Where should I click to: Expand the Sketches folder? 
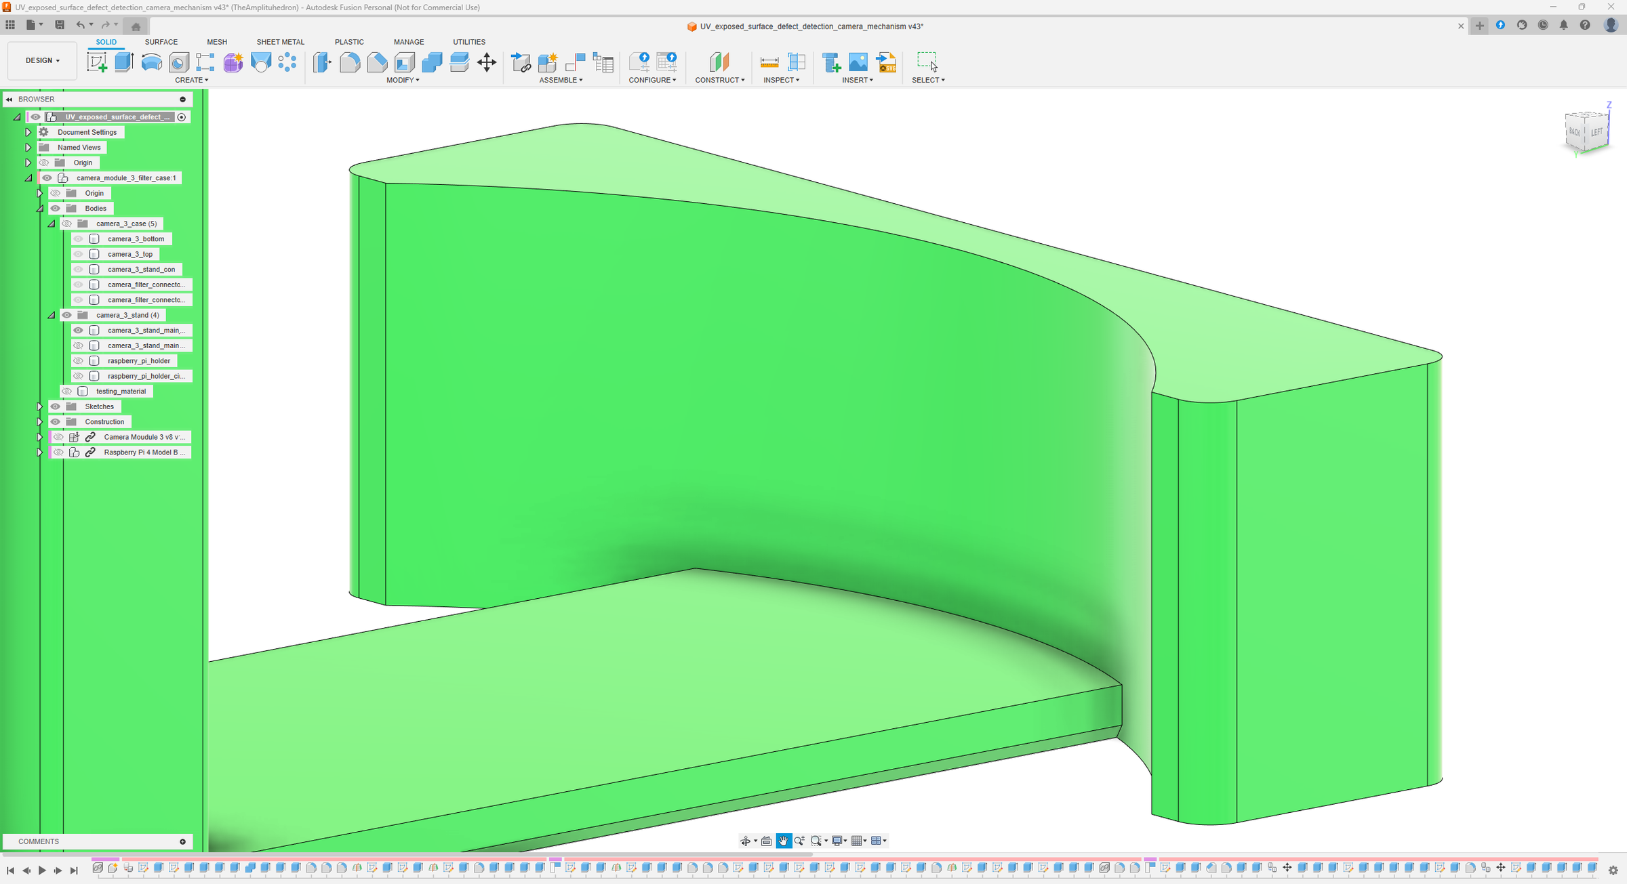(40, 406)
